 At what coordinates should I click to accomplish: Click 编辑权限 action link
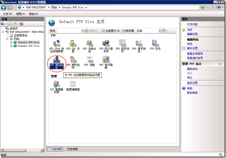(194, 34)
